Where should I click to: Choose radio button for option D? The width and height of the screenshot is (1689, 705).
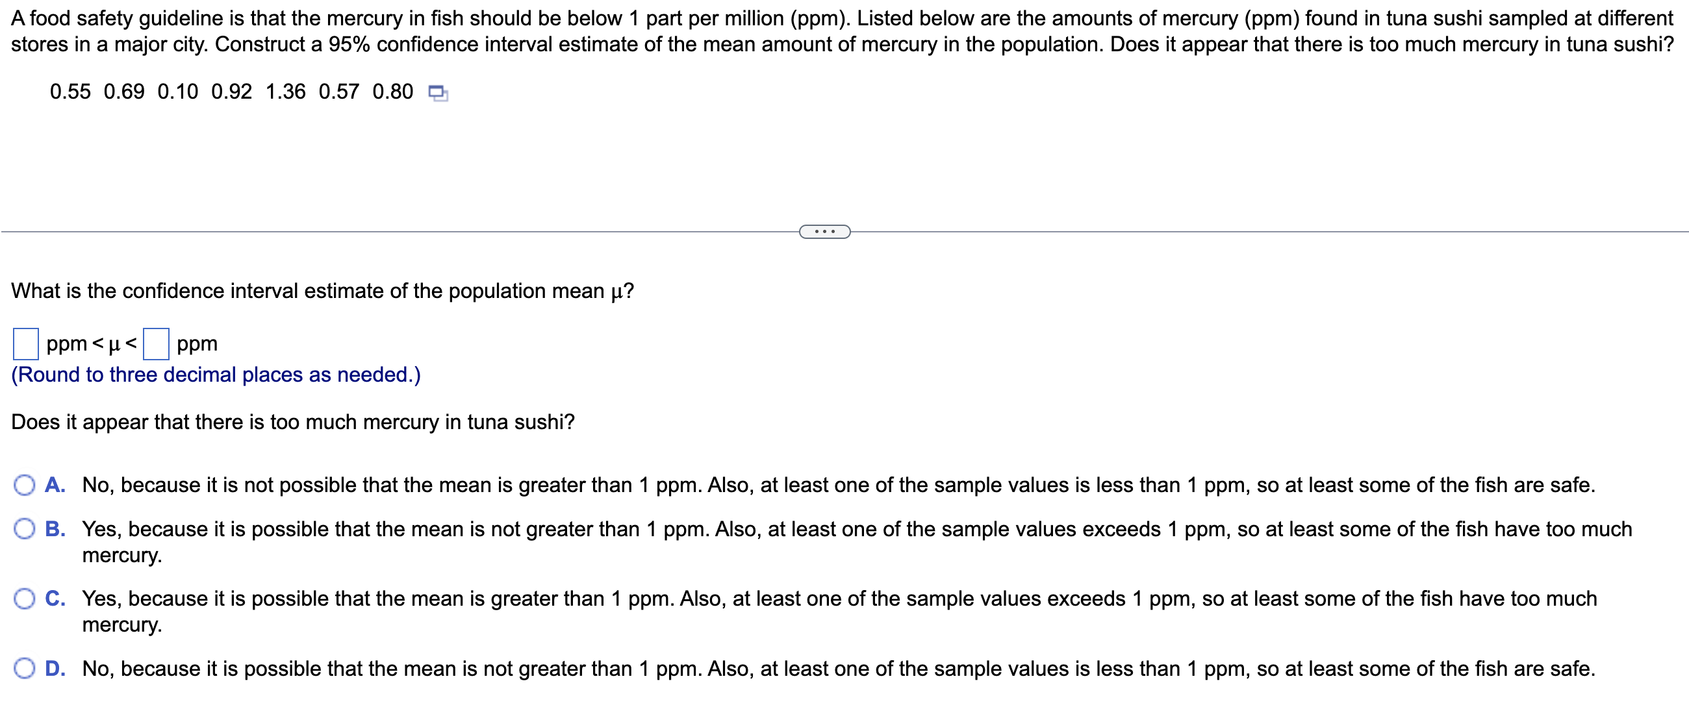point(25,669)
